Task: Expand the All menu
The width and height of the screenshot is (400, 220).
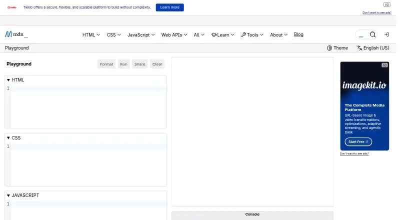Action: click(199, 34)
